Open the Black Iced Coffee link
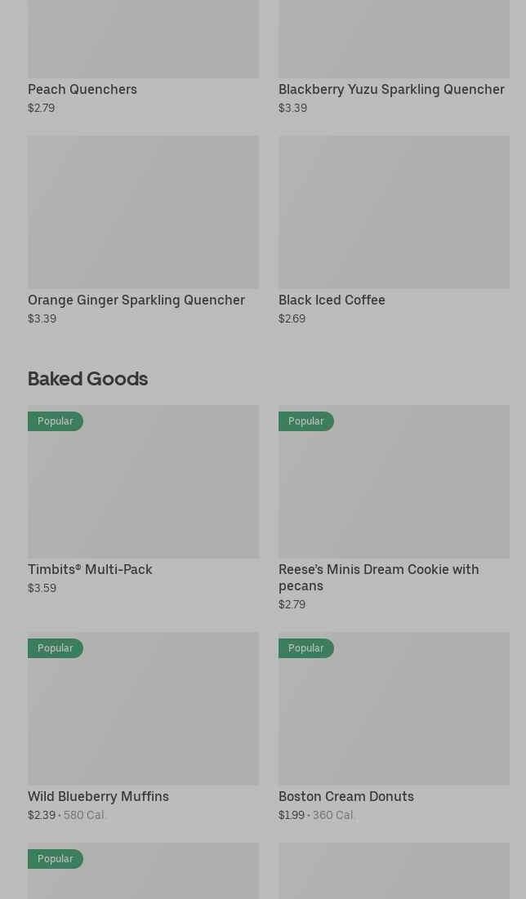The image size is (526, 899). 332,300
